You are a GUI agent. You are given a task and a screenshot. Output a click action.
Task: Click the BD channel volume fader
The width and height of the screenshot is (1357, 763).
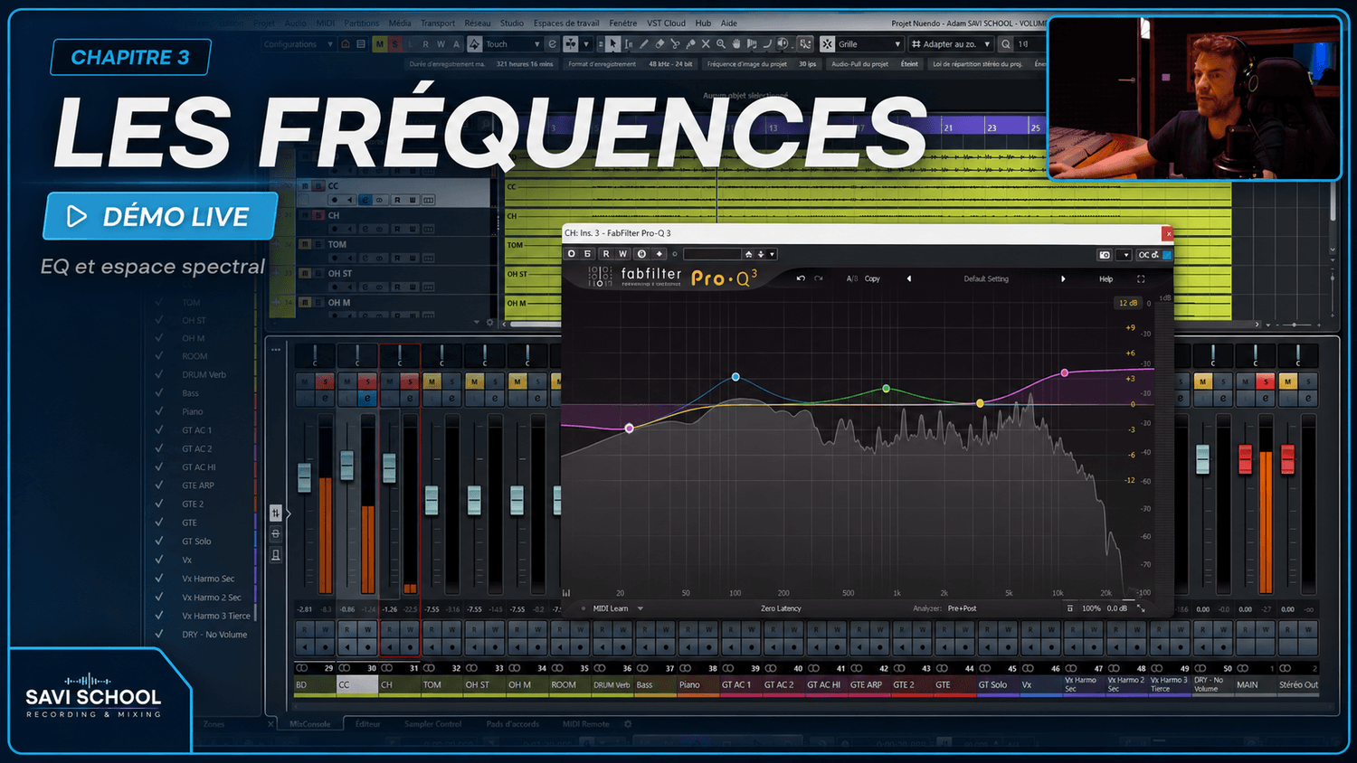pos(304,476)
